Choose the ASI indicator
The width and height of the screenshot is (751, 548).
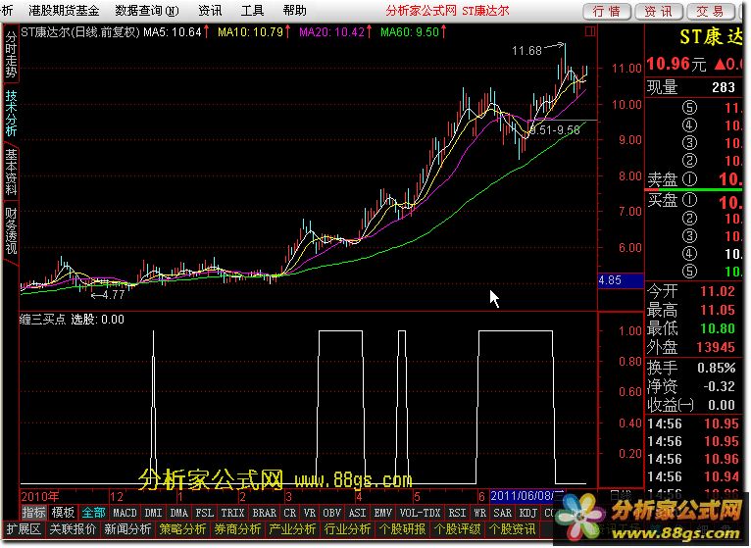(x=357, y=513)
